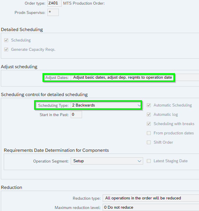Click the Adjust scheduling section heading

[x=19, y=66]
